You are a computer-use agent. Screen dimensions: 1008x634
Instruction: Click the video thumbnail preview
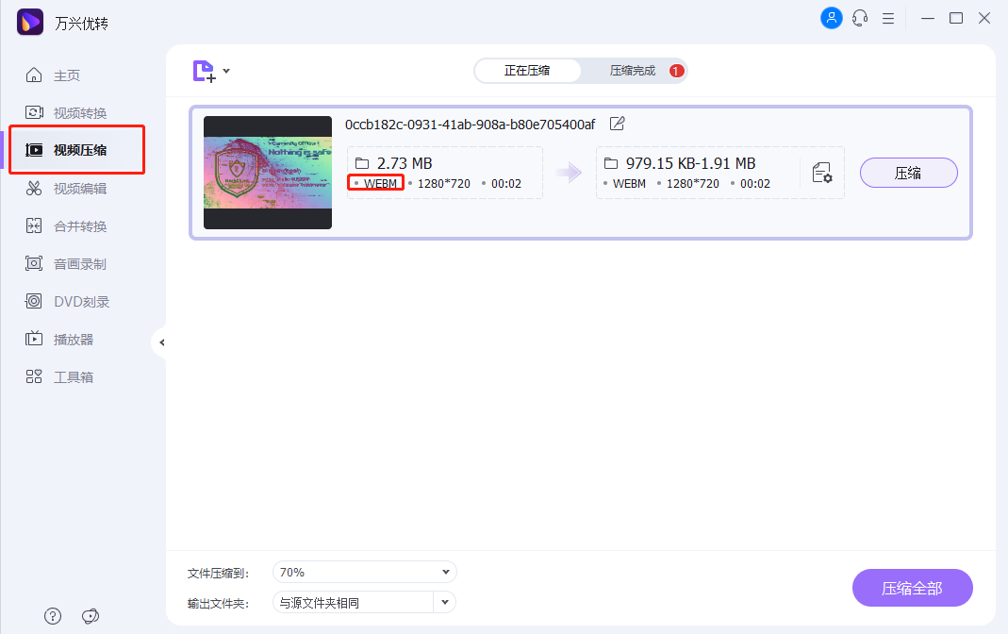pos(268,173)
